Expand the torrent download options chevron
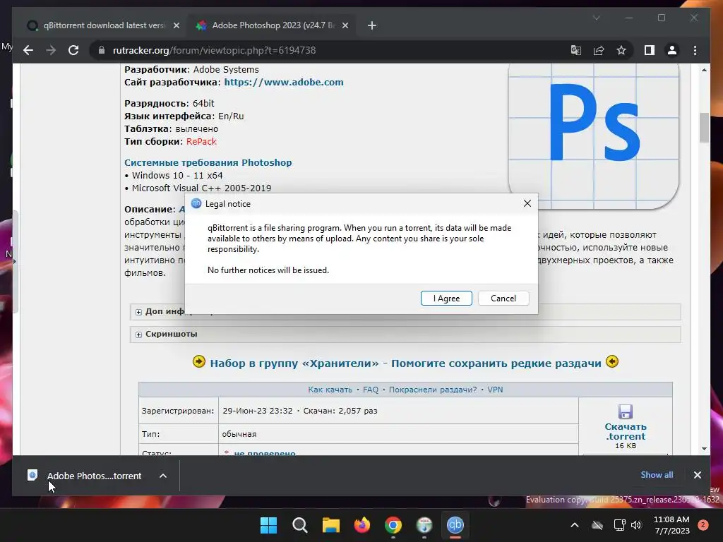This screenshot has width=723, height=542. click(x=163, y=476)
